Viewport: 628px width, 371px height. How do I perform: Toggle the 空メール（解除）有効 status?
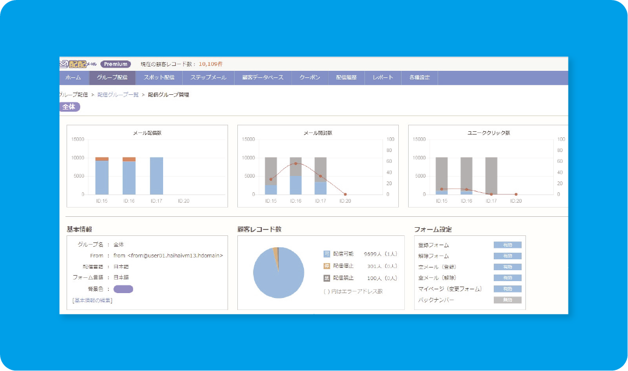click(507, 277)
